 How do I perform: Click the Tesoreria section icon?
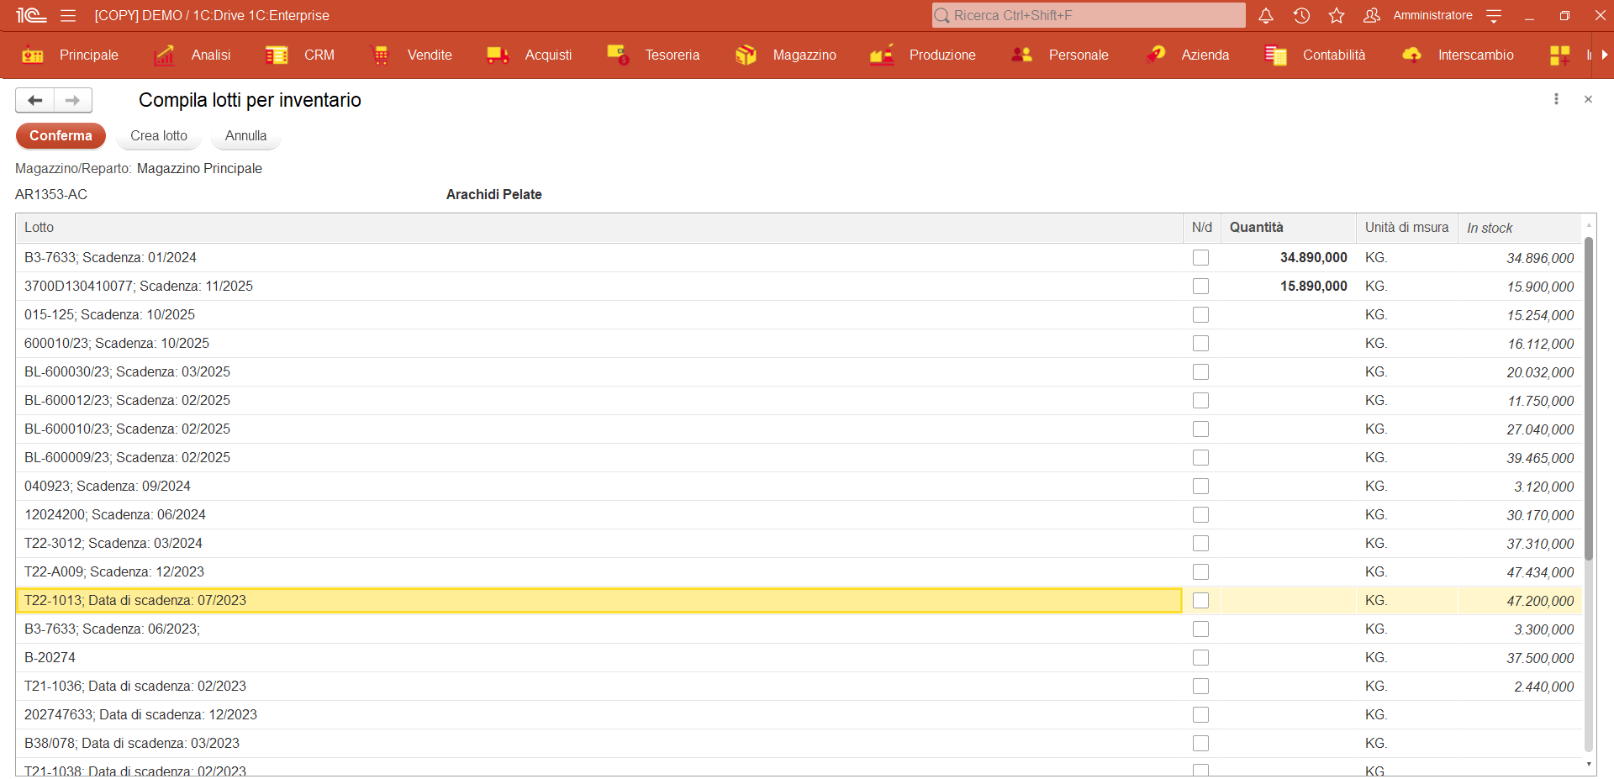pyautogui.click(x=618, y=55)
